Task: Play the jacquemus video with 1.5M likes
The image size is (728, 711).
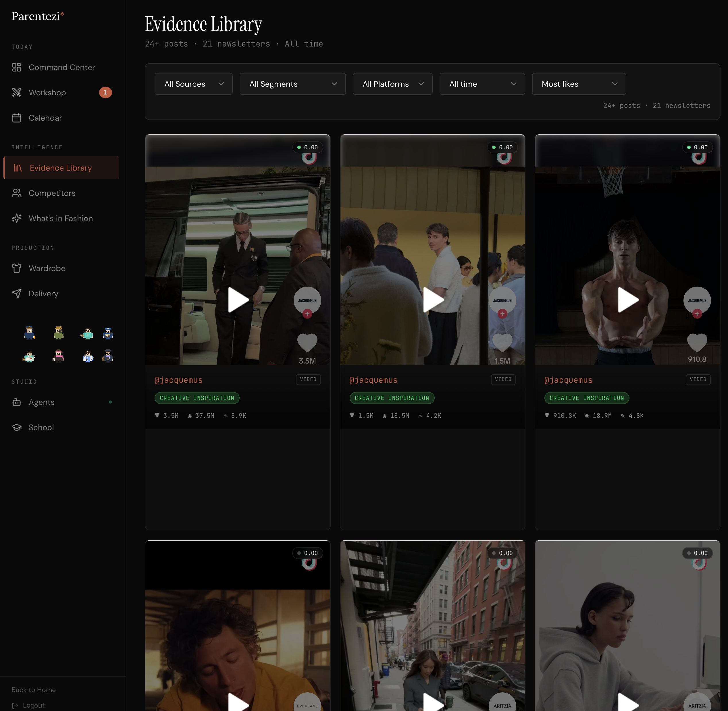Action: [x=433, y=300]
